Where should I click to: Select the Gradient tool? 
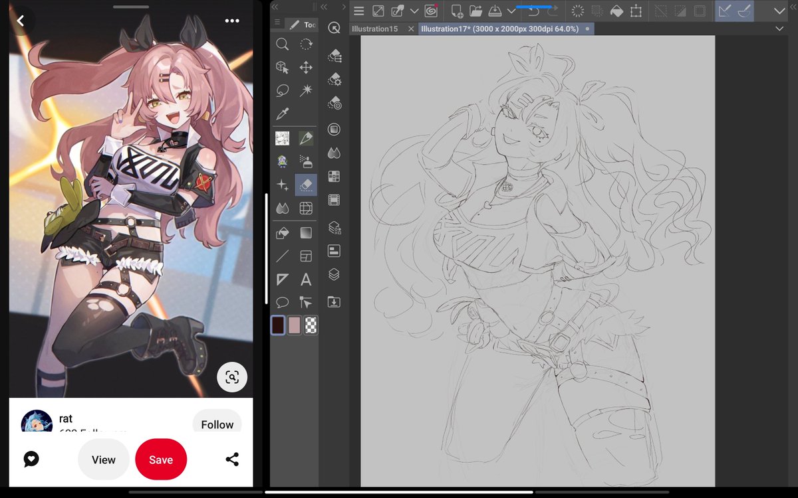[306, 233]
